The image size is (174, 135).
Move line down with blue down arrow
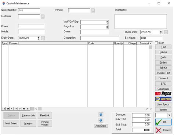click(101, 120)
